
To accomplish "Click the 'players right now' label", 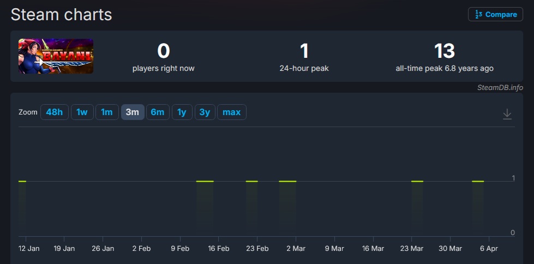I will point(164,69).
